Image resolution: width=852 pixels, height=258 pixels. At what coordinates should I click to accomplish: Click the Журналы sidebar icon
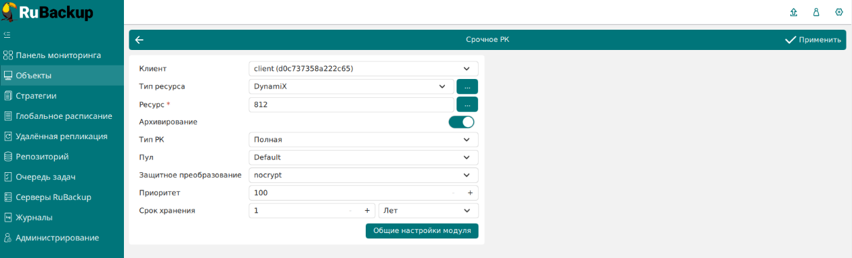tap(8, 217)
